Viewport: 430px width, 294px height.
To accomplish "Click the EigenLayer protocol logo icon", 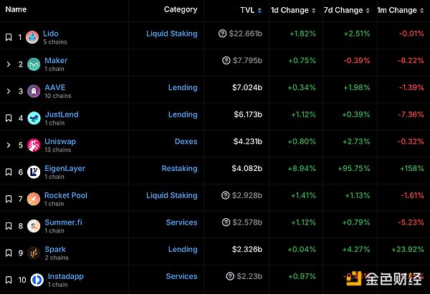I will (34, 172).
